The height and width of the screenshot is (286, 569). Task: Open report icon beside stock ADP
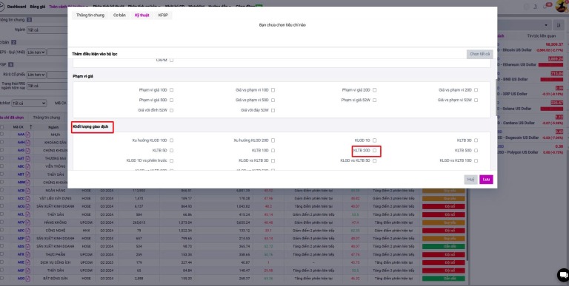tap(28, 238)
